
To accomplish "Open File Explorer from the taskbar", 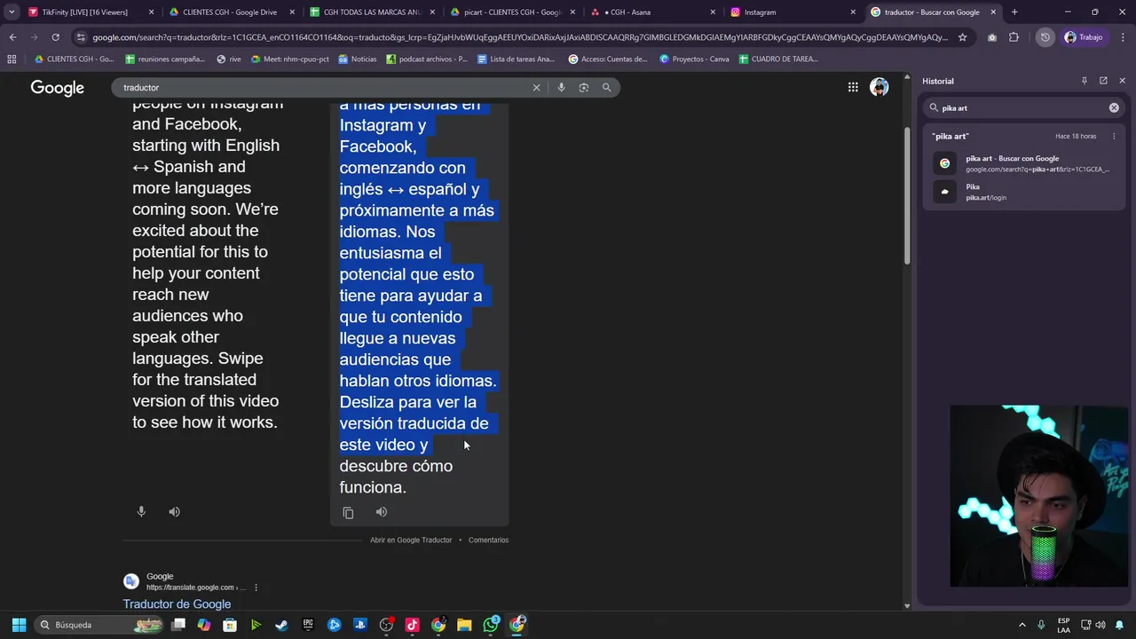I will [464, 625].
